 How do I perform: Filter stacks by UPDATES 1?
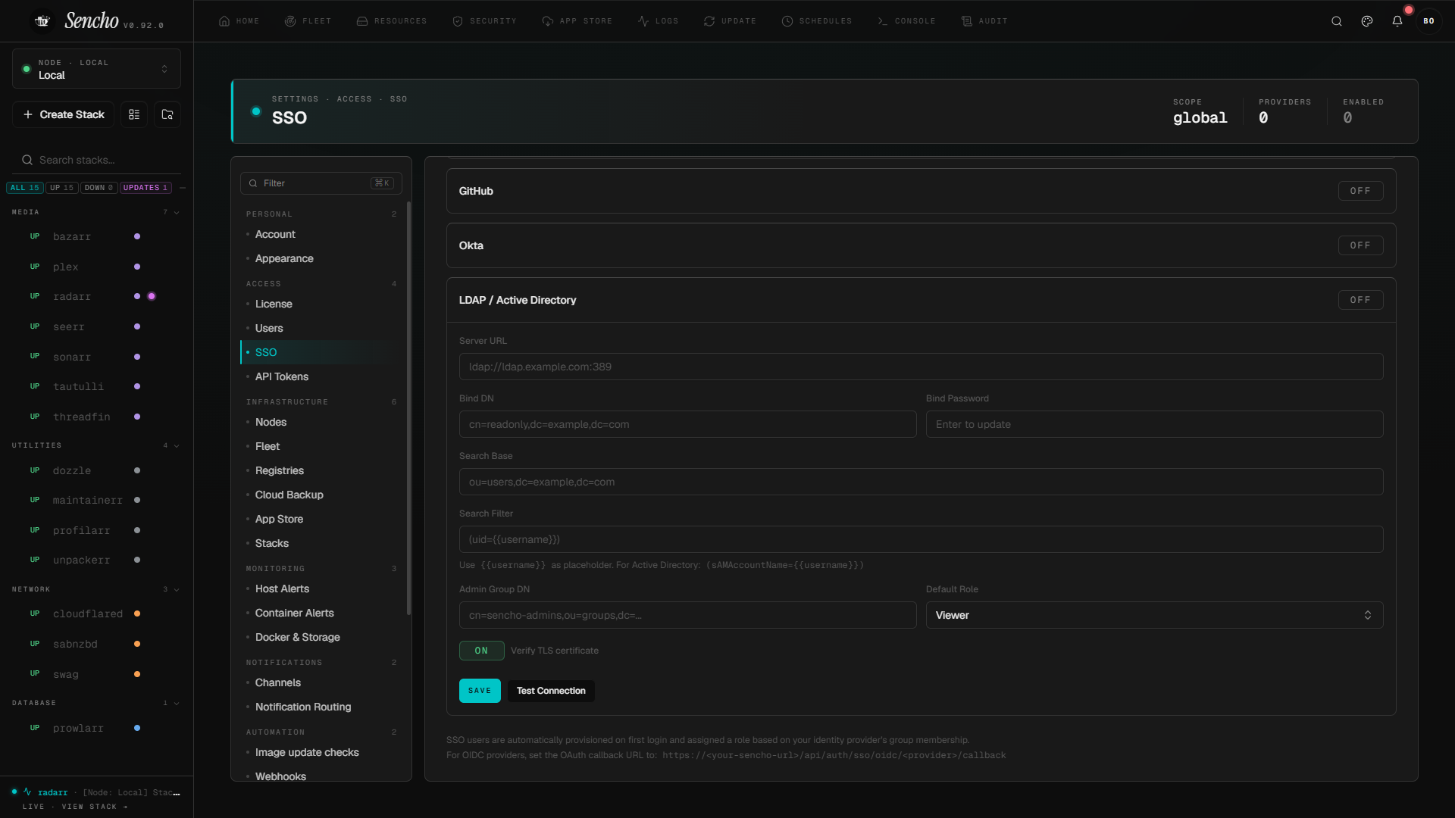[x=145, y=188]
